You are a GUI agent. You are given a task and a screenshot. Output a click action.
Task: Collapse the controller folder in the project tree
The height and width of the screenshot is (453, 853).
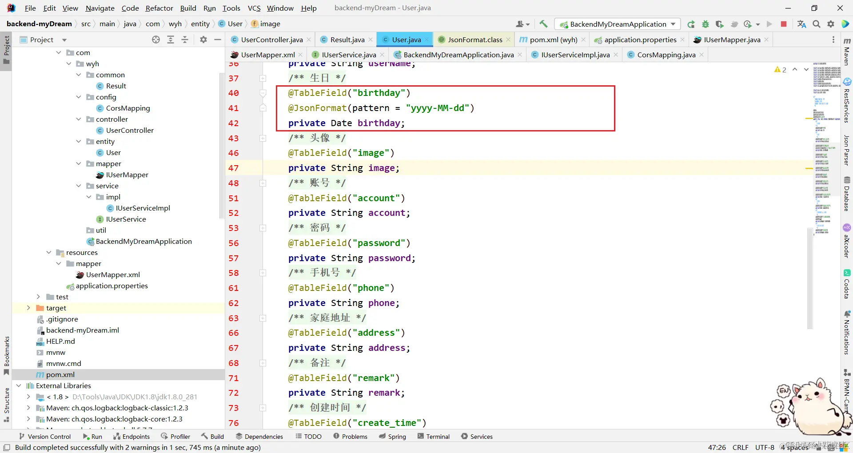[x=79, y=119]
